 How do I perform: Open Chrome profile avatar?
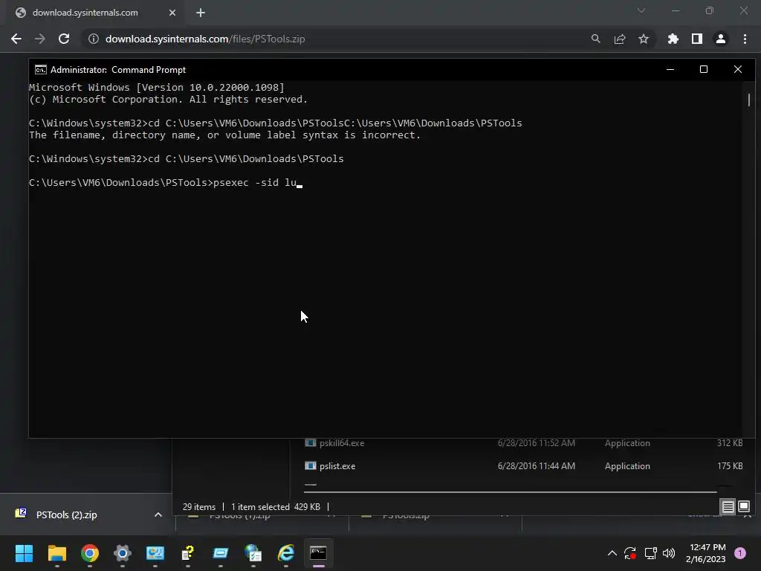[721, 39]
